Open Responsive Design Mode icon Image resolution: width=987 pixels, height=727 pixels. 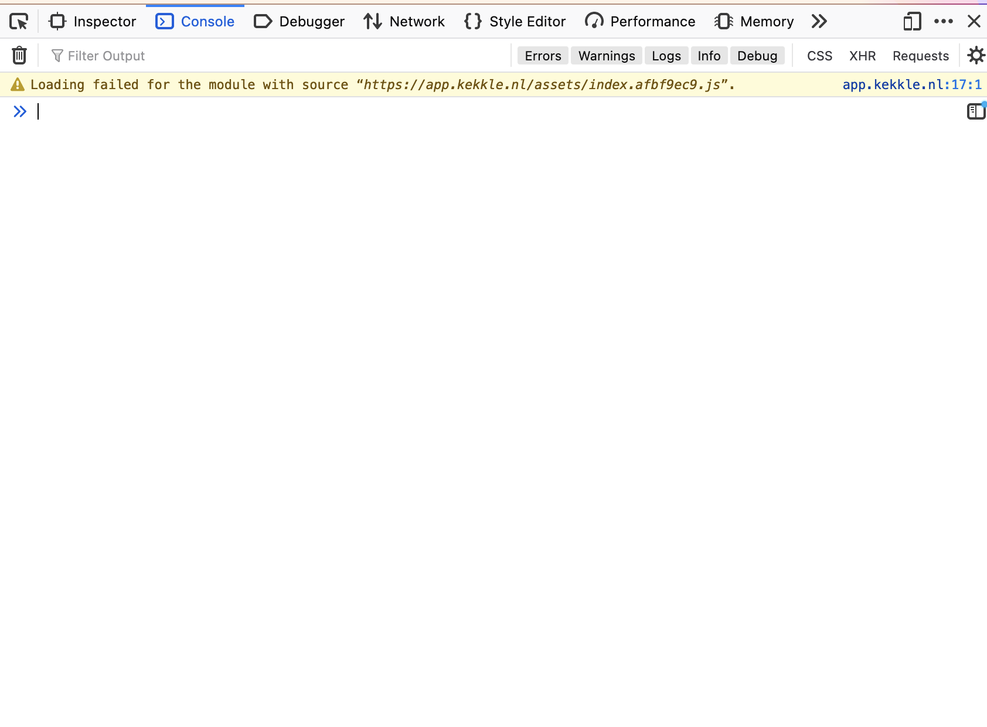(x=911, y=21)
